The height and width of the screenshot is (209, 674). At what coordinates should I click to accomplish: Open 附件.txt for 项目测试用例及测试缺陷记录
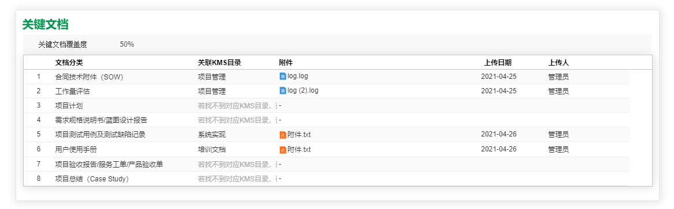pyautogui.click(x=299, y=135)
